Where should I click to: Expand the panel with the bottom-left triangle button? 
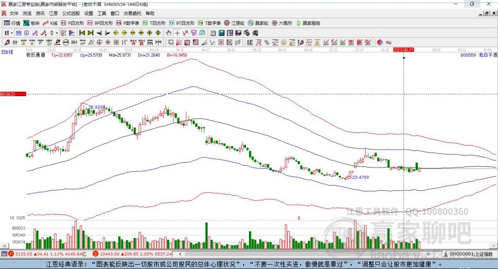[5, 246]
